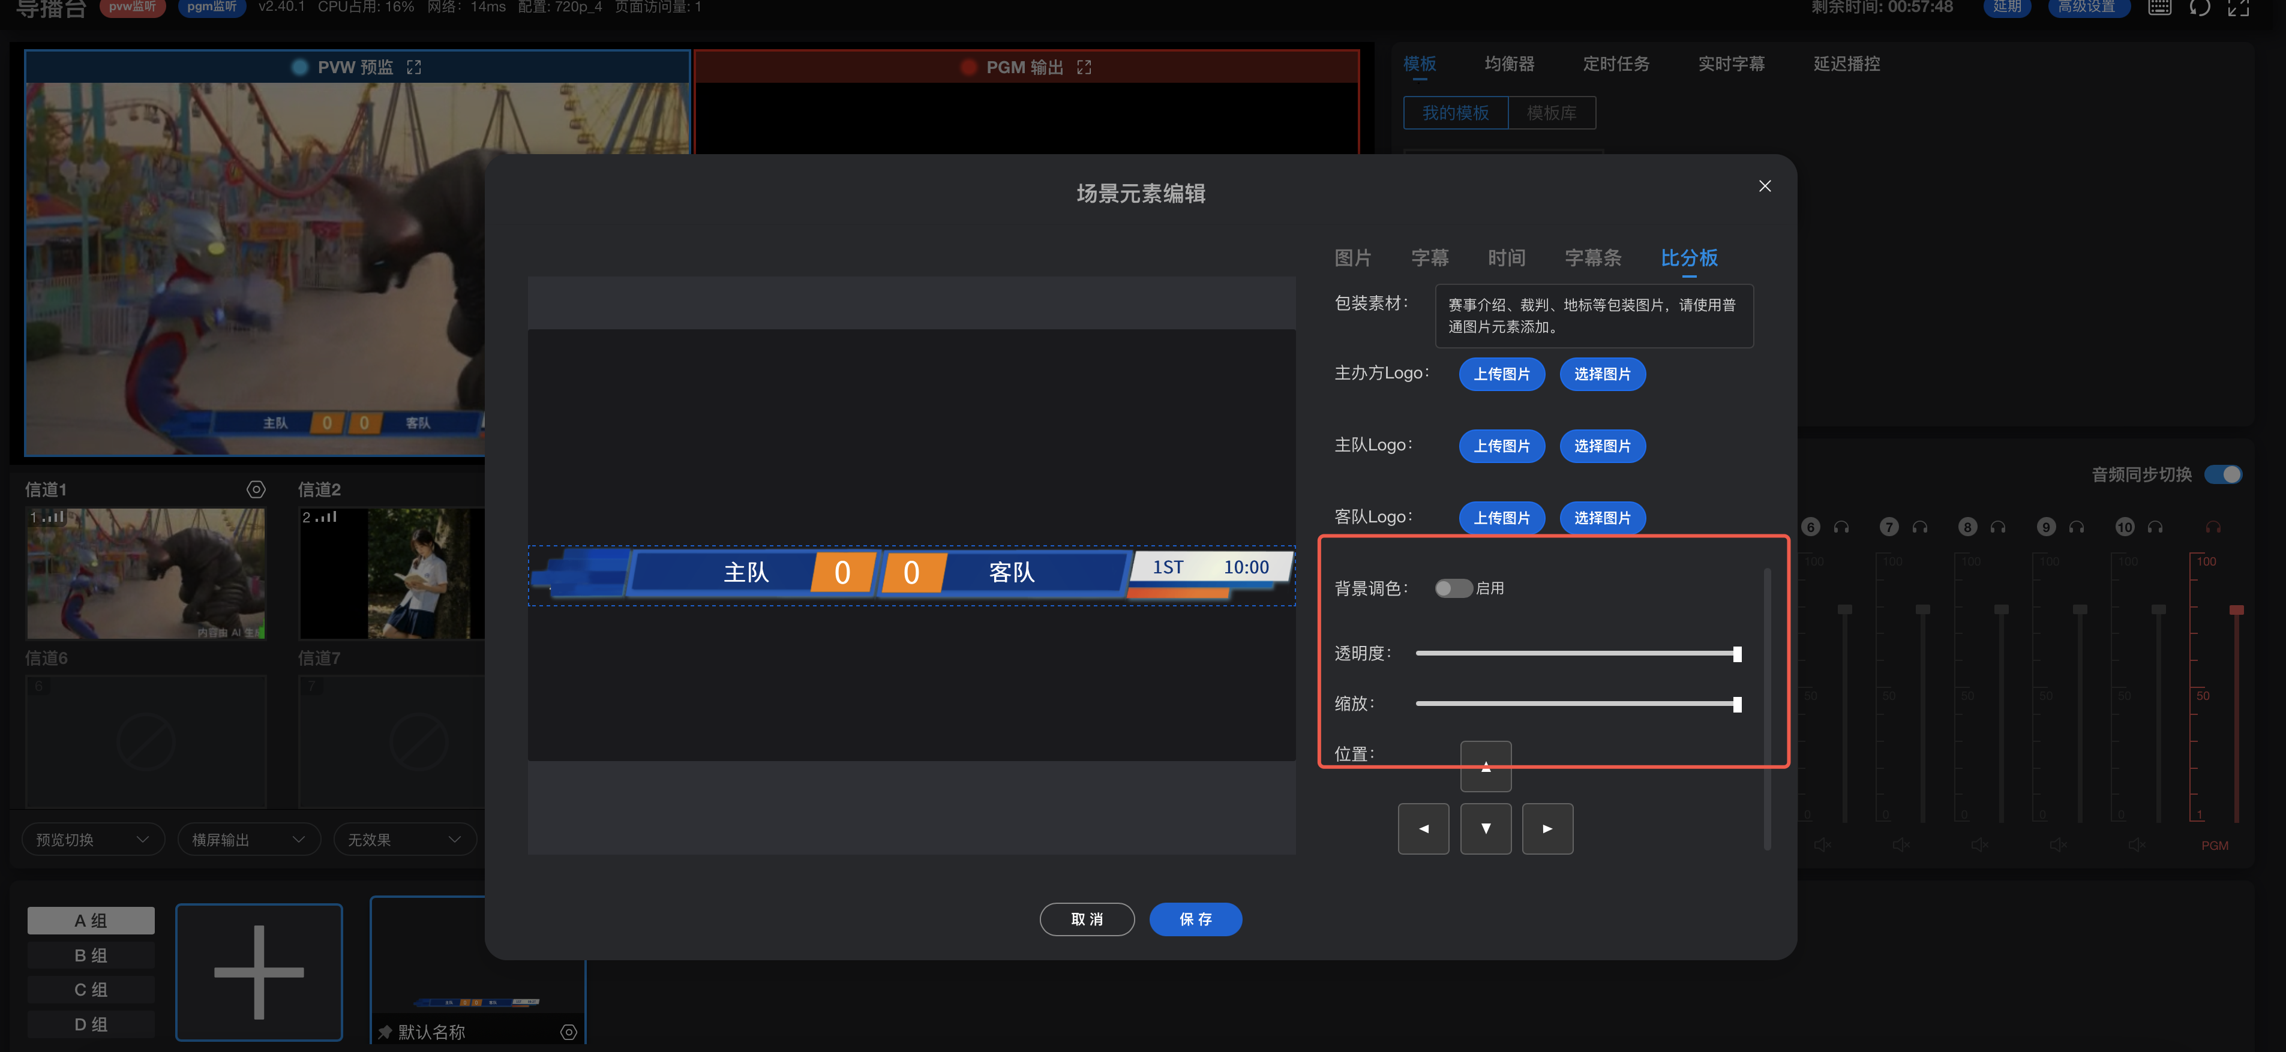Click the keyboard shortcuts icon

2159,8
